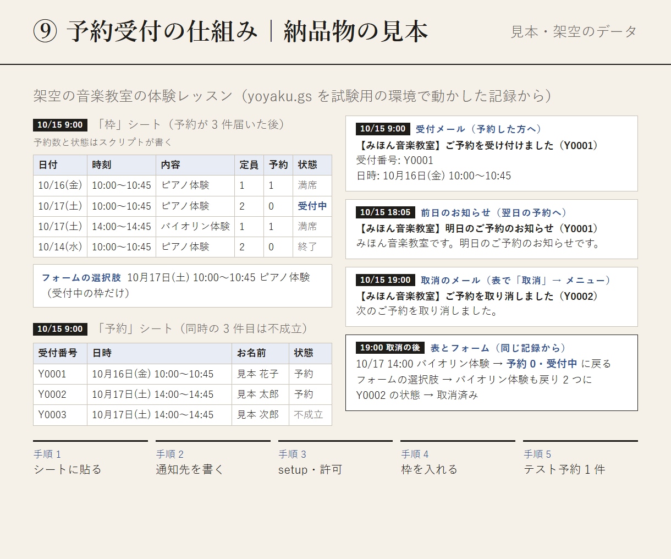Viewport: 671px width, 559px height.
Task: Click the バイオリン体験 cell in 枠 table
Action: tap(195, 227)
